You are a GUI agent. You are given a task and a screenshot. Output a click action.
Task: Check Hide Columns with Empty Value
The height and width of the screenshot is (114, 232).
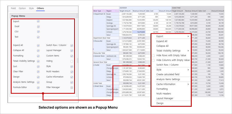point(153,60)
